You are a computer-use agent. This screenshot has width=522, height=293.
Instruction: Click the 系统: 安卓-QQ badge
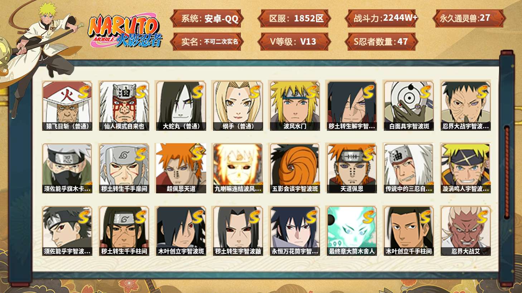(207, 19)
